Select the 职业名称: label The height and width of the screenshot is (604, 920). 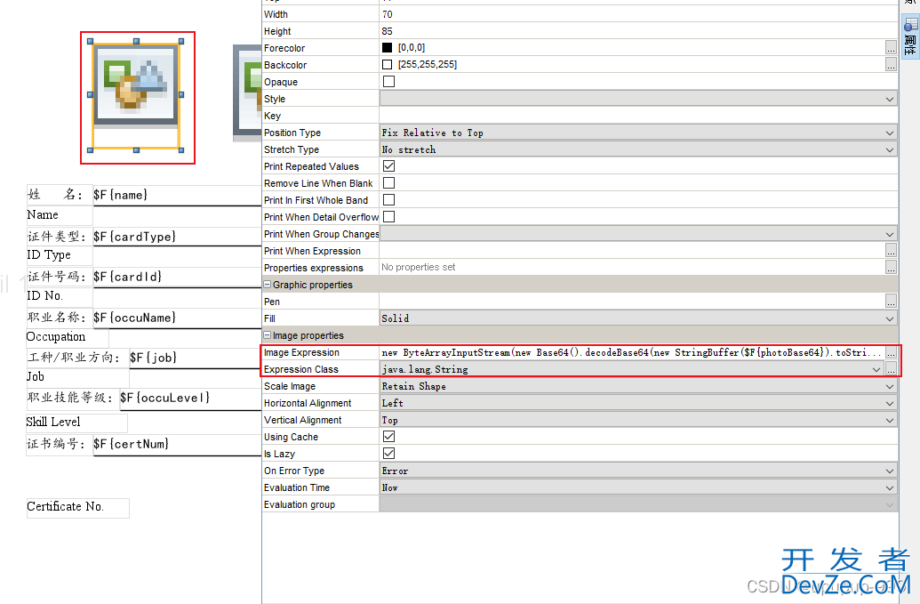click(60, 318)
